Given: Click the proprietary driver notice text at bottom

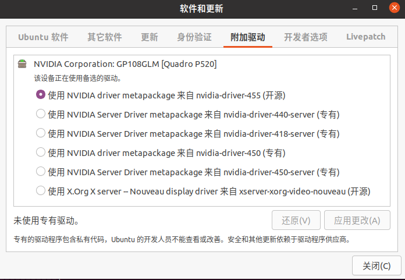Looking at the screenshot, I should (x=182, y=239).
